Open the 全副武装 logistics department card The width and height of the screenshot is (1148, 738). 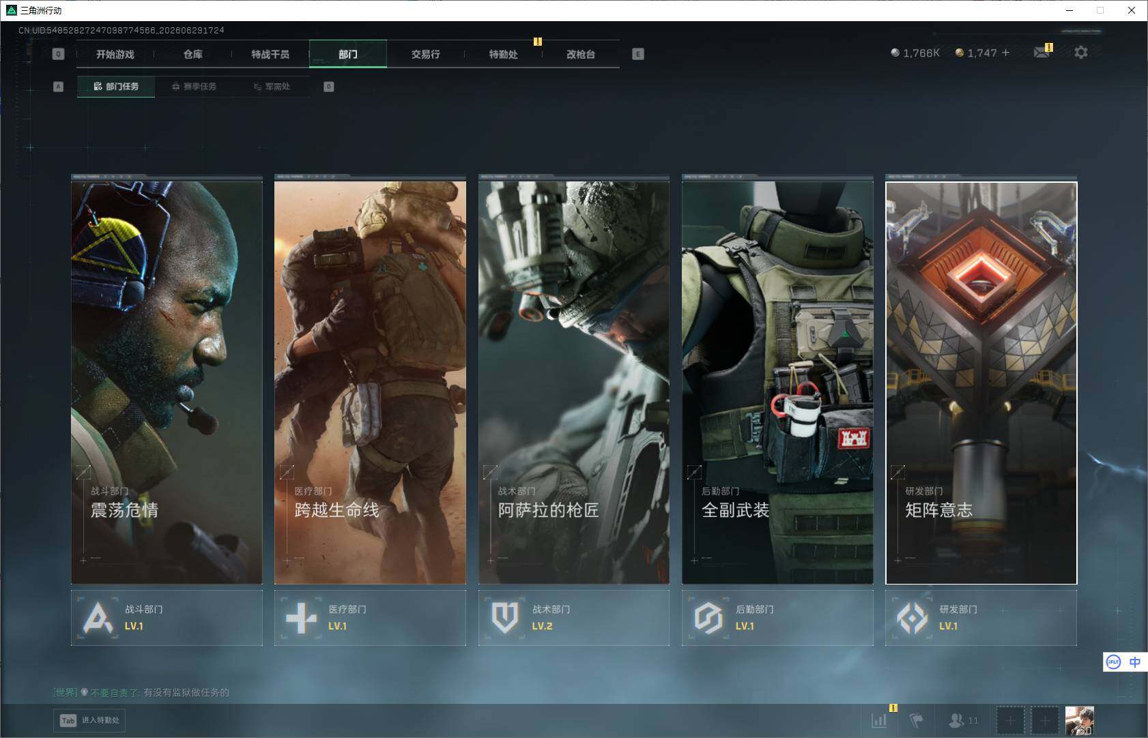coord(777,382)
